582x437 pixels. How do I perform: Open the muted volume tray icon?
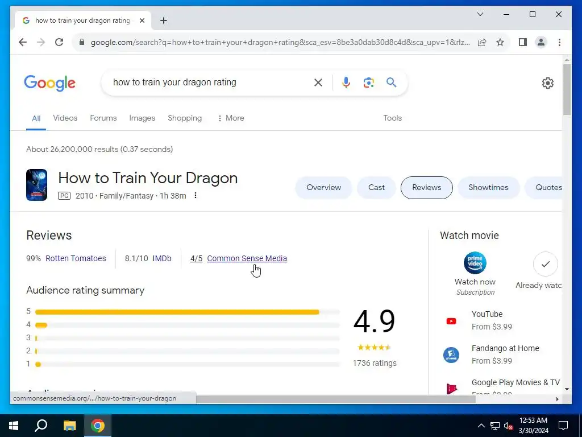(x=509, y=426)
